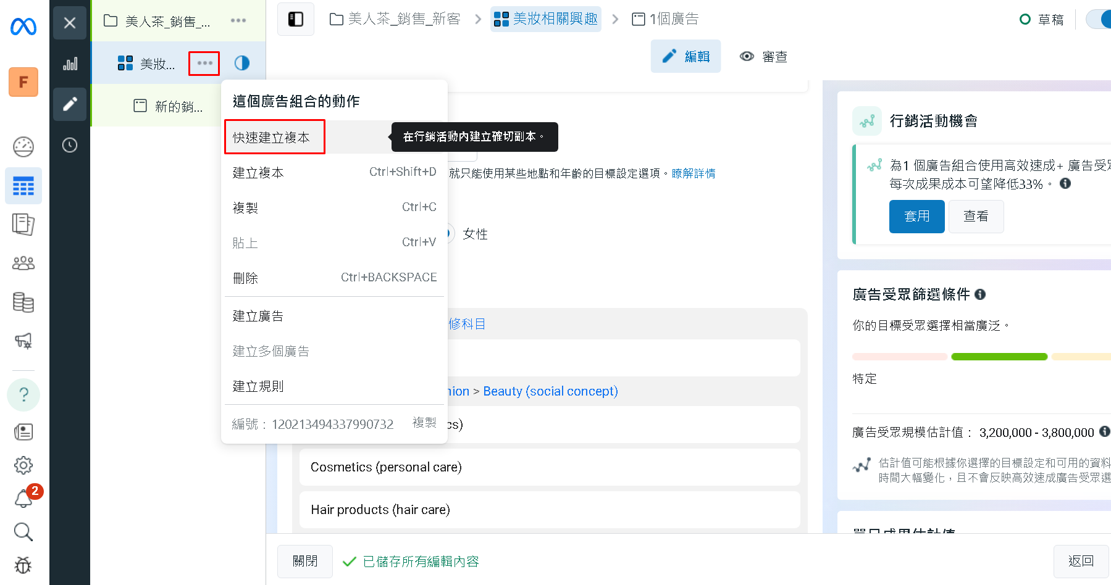This screenshot has width=1111, height=585.
Task: Click info icon beside 每次成果成本可望降低33%
Action: (x=1065, y=183)
